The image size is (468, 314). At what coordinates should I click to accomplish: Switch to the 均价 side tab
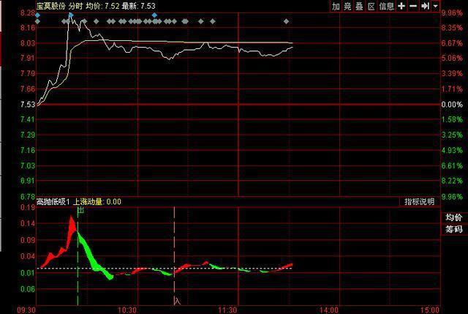point(454,217)
